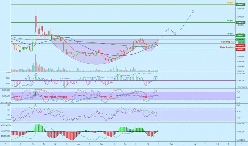The width and height of the screenshot is (248, 146).
Task: Click the 0.00003333 price tag
Action: point(240,22)
